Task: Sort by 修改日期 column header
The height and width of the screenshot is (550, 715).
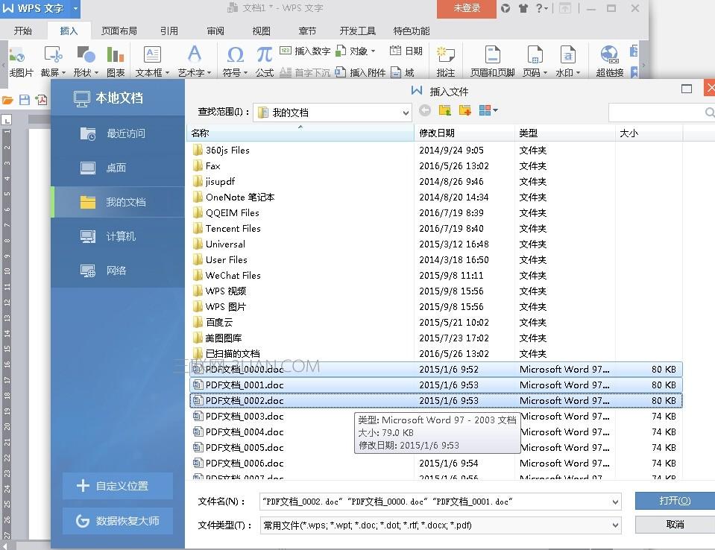Action: [x=464, y=133]
